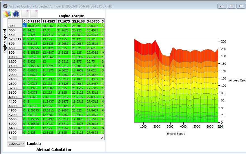This screenshot has height=154, width=246.
Task: Select cell 26.4062 in row 300
Action: coord(79,26)
